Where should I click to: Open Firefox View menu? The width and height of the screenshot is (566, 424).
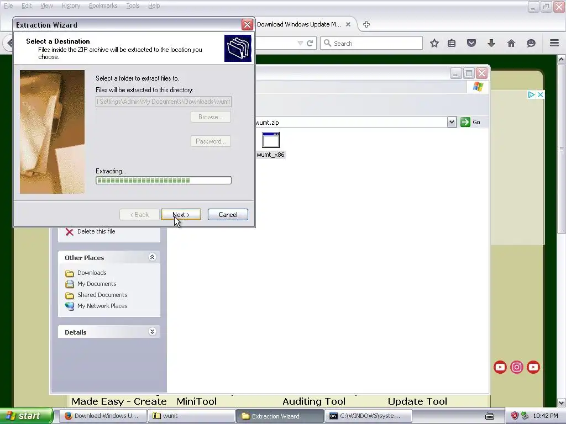tap(46, 6)
